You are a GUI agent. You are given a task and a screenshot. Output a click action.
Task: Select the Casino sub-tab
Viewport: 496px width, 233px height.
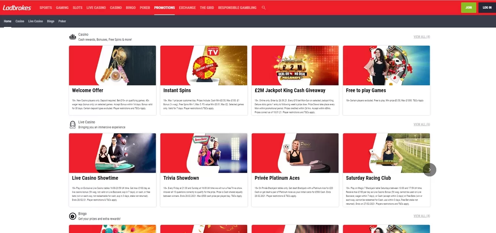(20, 21)
